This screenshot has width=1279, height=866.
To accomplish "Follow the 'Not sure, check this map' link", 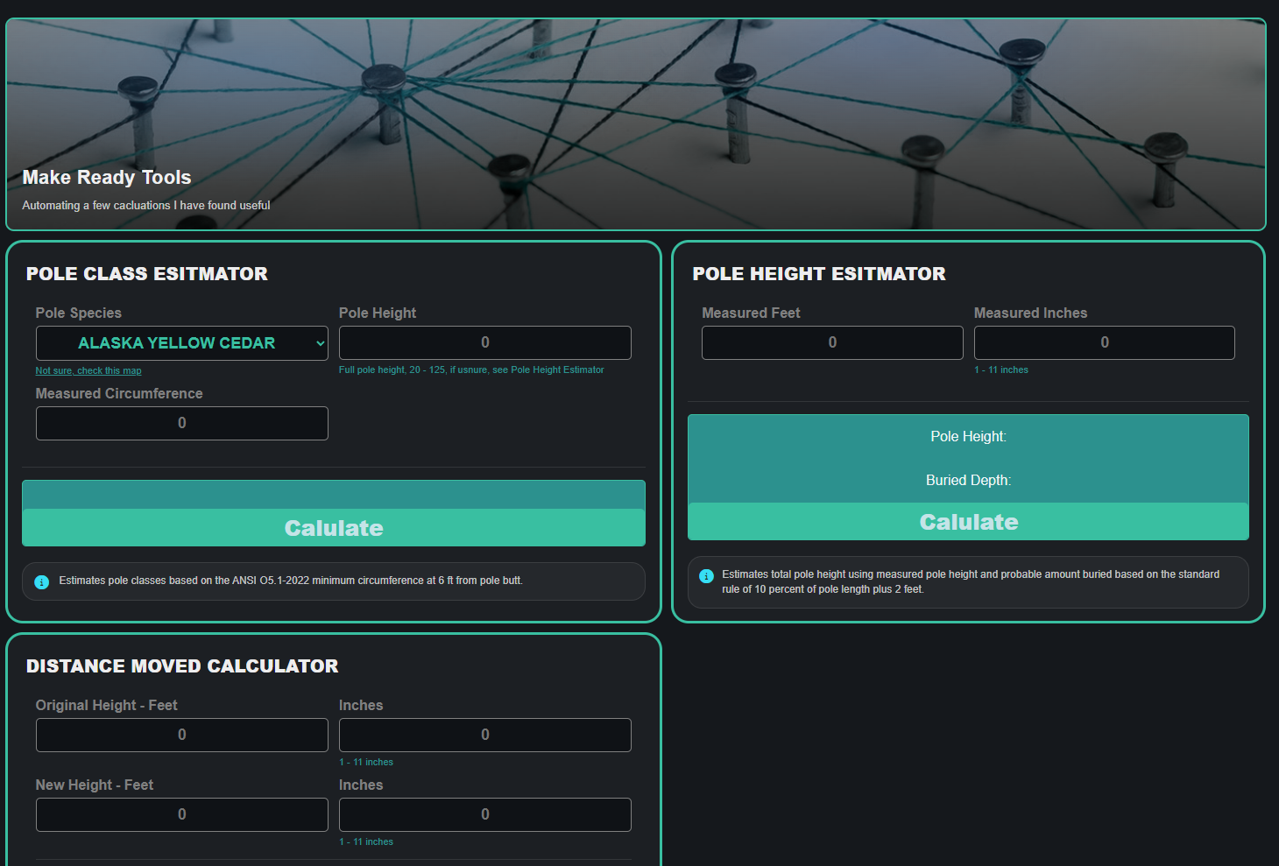I will click(x=88, y=371).
